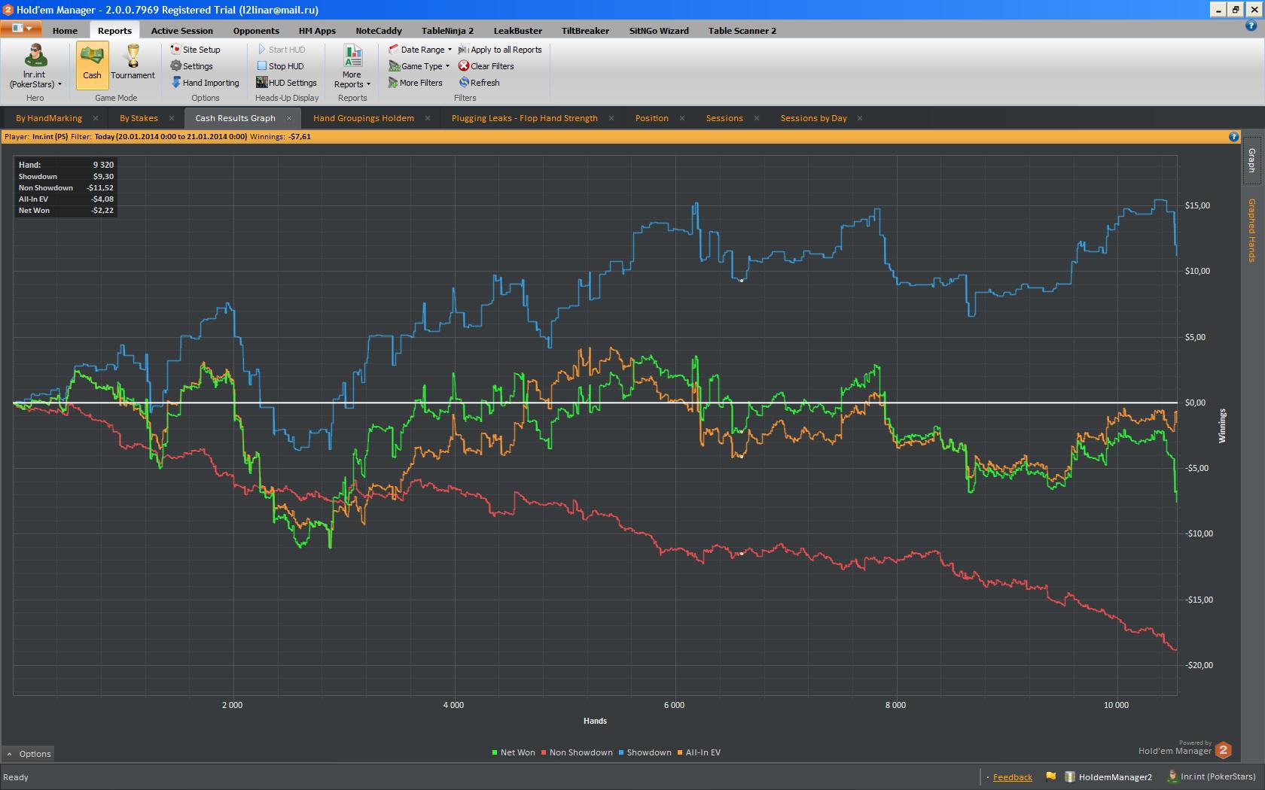Click the Feedback link

click(1012, 777)
